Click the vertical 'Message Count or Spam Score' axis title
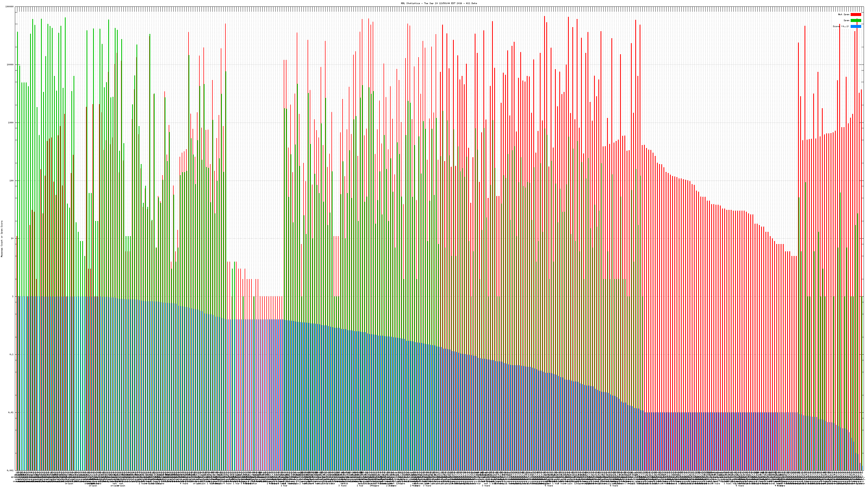 click(2, 239)
